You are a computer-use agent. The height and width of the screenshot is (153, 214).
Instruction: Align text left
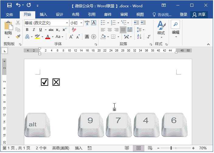click(103, 30)
